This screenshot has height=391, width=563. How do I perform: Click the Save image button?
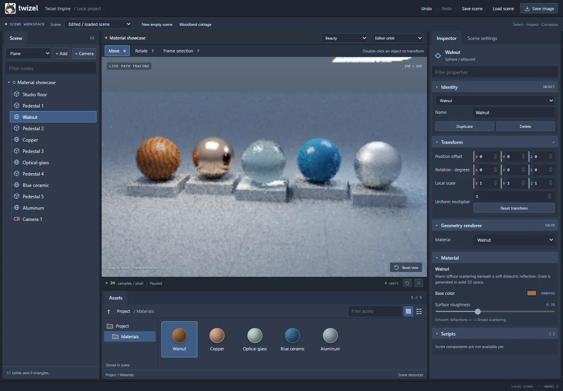[x=539, y=8]
